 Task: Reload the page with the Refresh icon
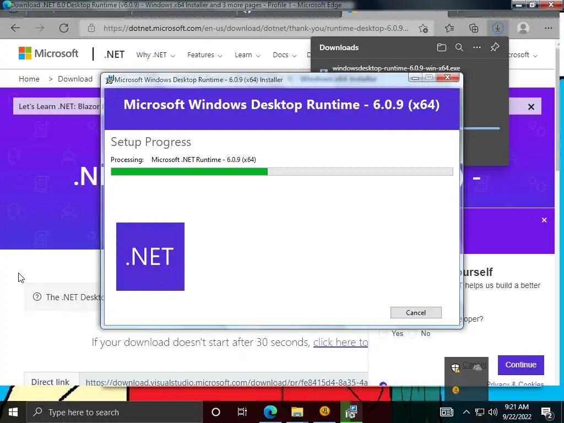point(64,28)
